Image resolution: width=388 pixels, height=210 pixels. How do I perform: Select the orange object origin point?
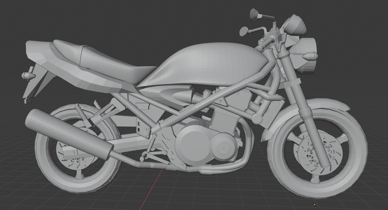point(315,204)
